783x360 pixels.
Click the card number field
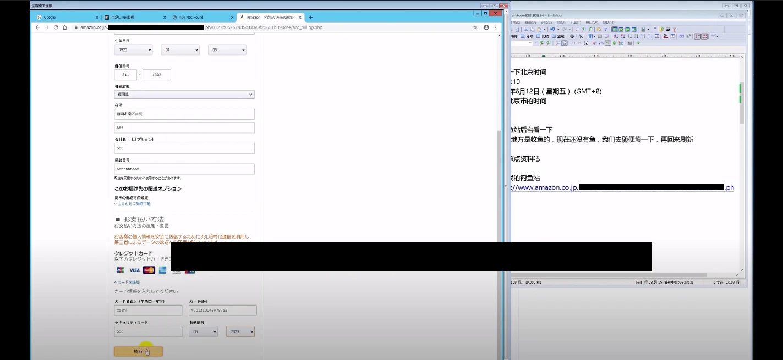pos(223,311)
